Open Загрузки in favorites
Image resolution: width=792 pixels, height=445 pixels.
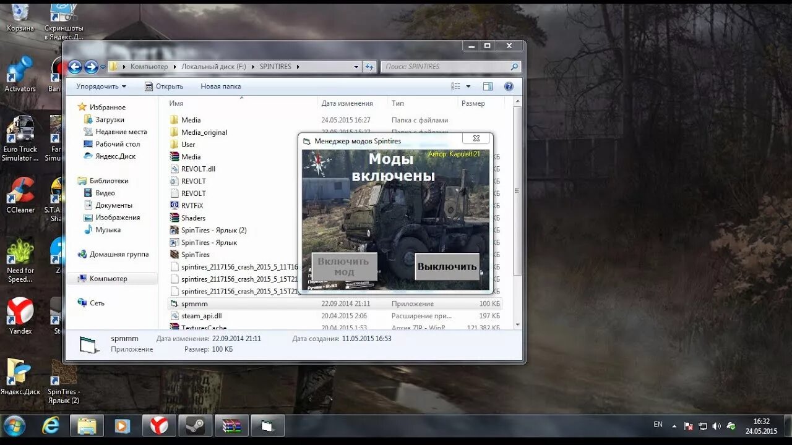104,120
